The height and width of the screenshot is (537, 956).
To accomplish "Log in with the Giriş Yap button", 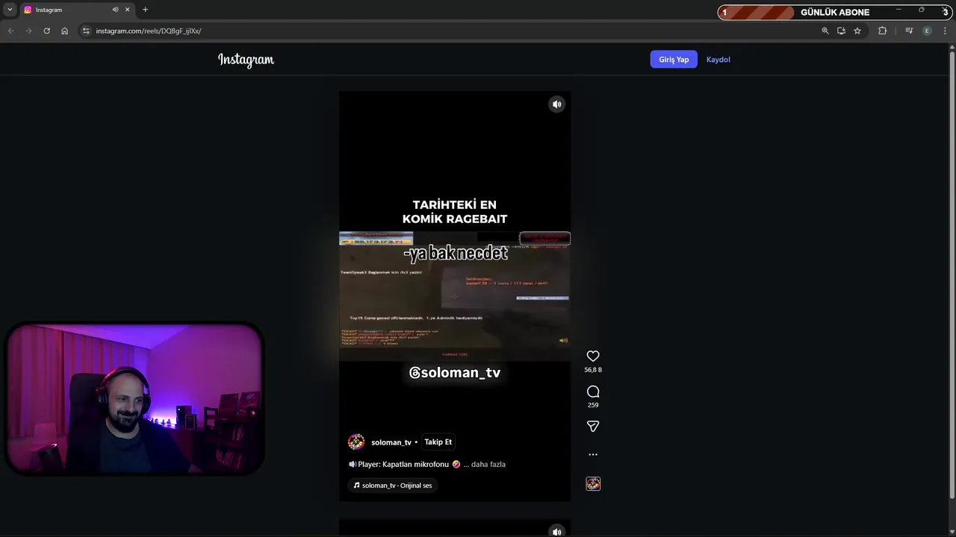I will pyautogui.click(x=674, y=60).
